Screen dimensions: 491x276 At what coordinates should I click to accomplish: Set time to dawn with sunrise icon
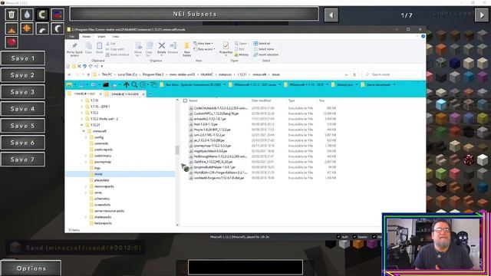[x=12, y=29]
